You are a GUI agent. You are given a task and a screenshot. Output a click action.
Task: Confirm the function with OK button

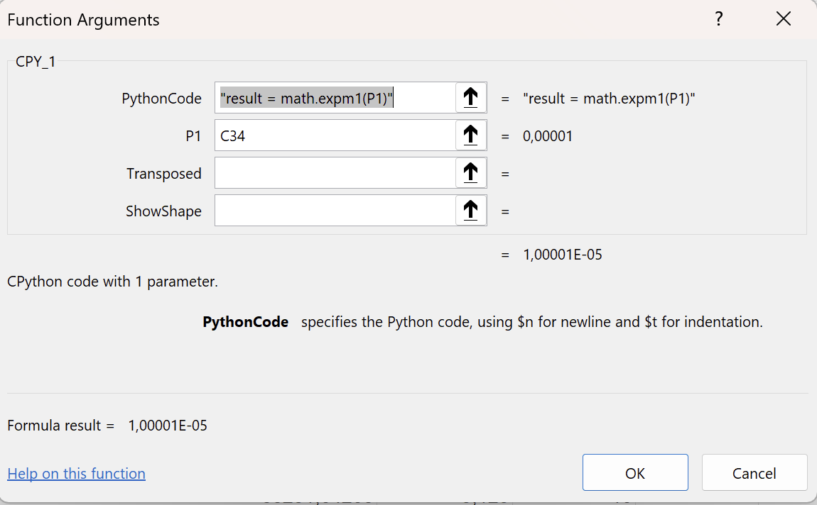coord(635,472)
